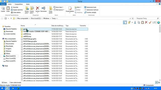Click the copy pages toolbar icon
Image resolution: width=161 pixels, height=90 pixels.
click(139, 22)
